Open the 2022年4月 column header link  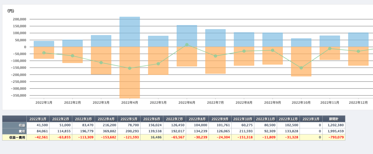106,119
